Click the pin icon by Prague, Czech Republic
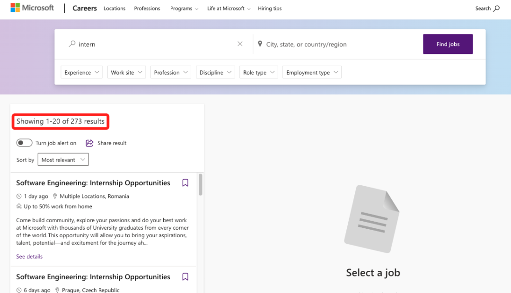 [57, 290]
